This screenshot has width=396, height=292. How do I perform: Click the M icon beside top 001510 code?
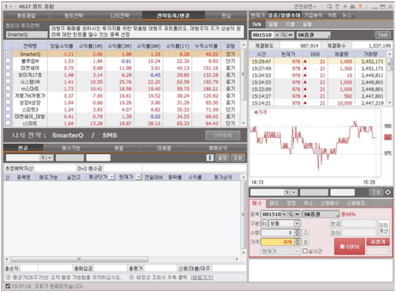290,35
